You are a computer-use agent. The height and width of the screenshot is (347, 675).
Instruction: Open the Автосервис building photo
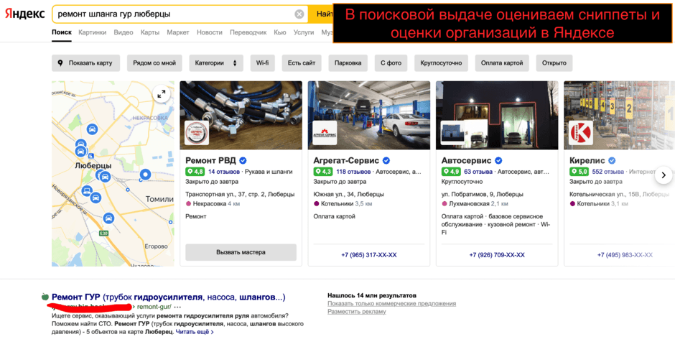(497, 116)
